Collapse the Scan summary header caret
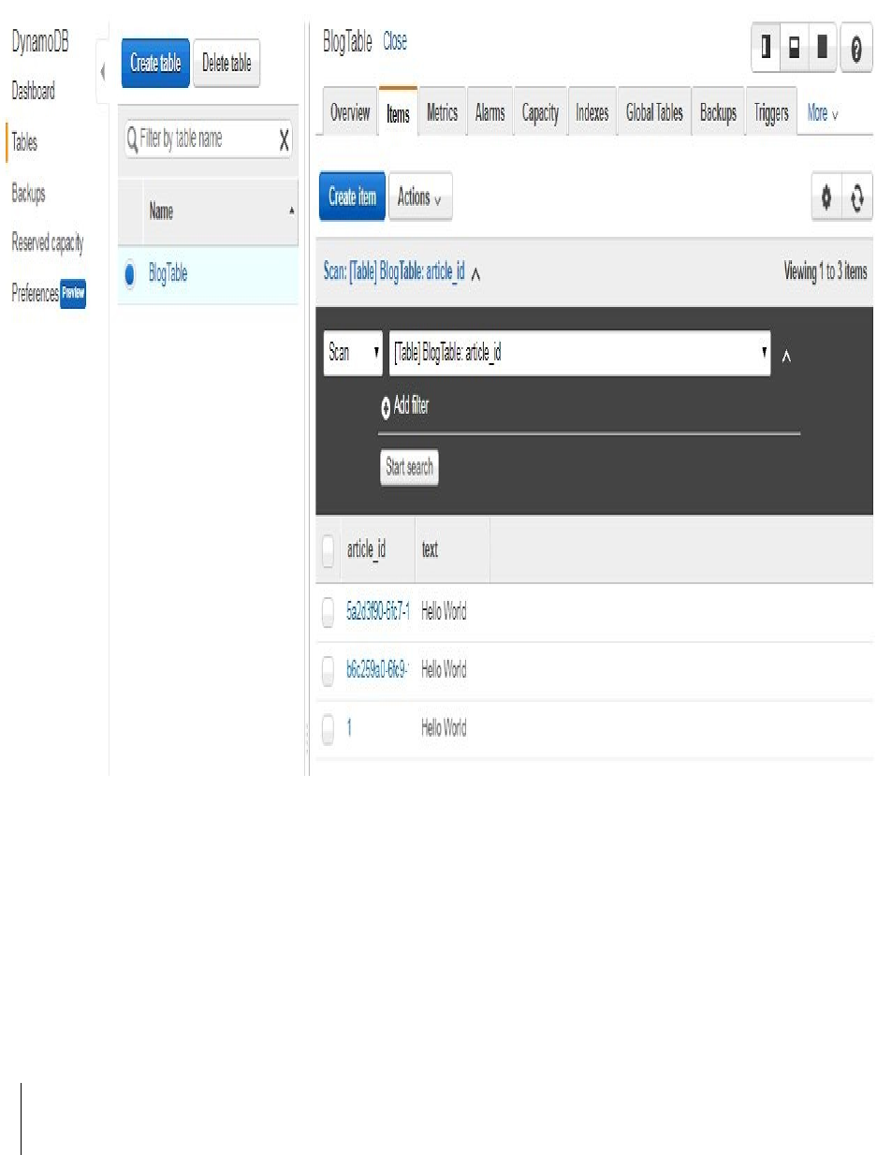This screenshot has width=877, height=1155. (476, 274)
